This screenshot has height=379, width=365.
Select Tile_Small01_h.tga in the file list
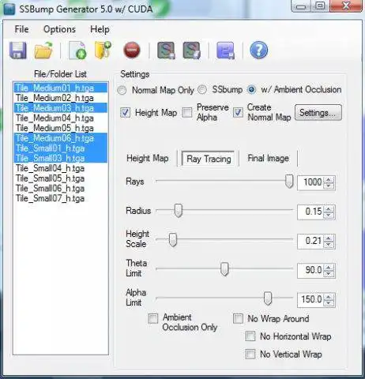tap(61, 148)
